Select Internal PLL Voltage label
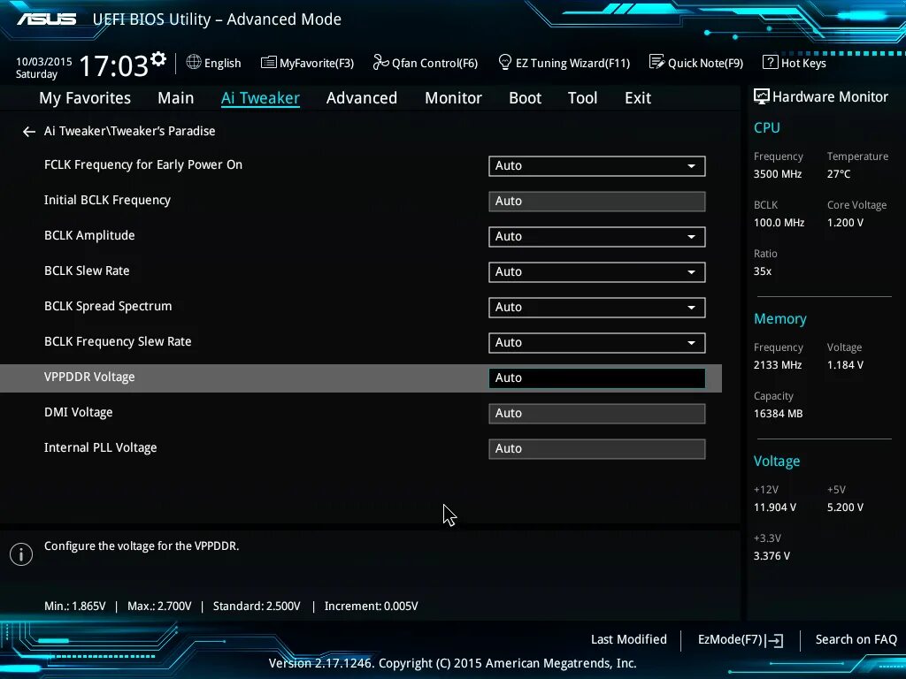This screenshot has height=679, width=906. pos(101,448)
